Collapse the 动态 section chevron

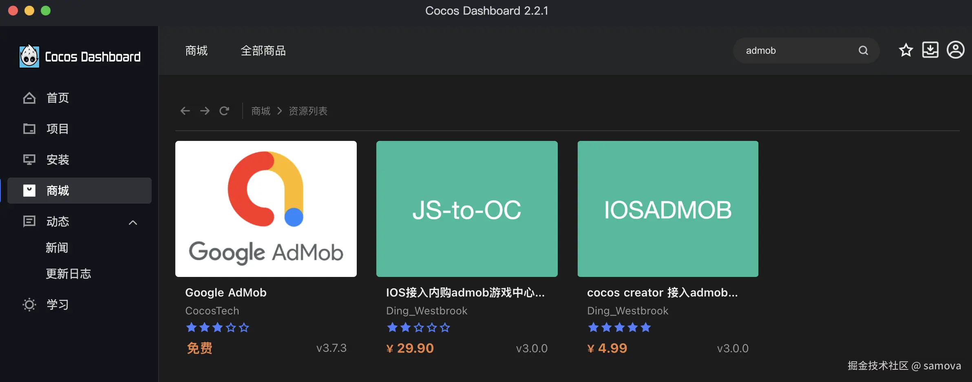point(133,222)
